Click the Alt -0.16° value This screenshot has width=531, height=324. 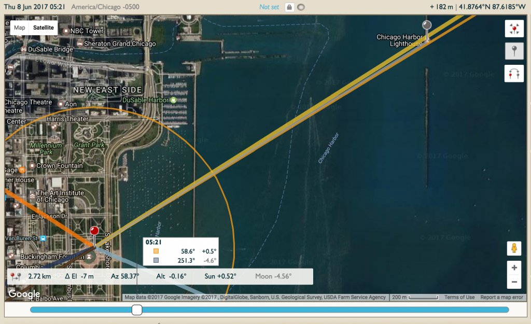coord(171,276)
